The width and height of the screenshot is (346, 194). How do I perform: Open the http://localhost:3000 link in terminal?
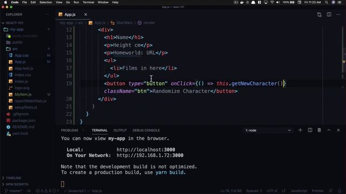pyautogui.click(x=145, y=150)
